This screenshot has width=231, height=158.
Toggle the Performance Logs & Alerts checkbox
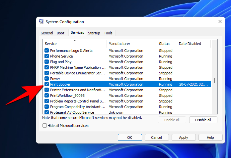point(47,51)
